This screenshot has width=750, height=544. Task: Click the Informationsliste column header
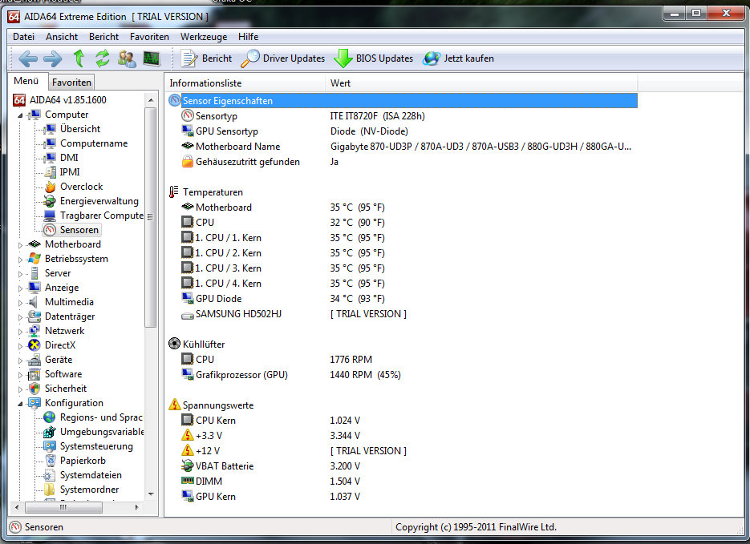(245, 83)
